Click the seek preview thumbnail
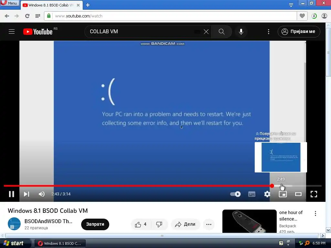 point(281,157)
